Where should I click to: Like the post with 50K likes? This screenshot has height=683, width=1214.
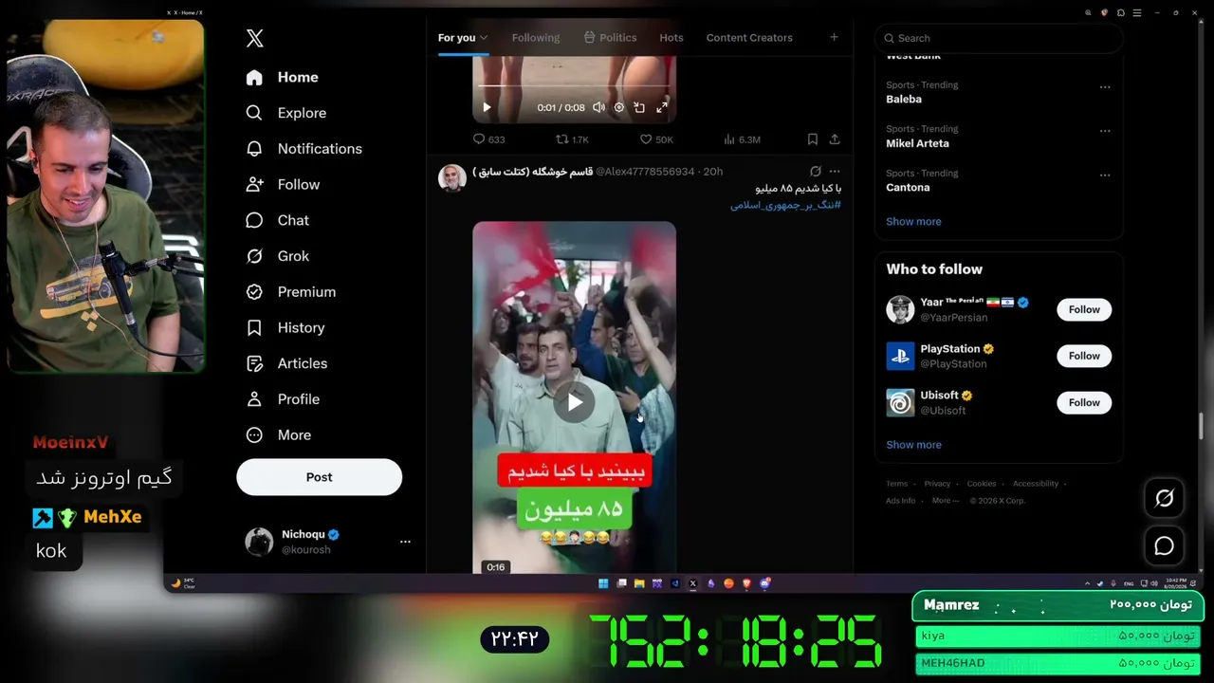click(x=656, y=139)
